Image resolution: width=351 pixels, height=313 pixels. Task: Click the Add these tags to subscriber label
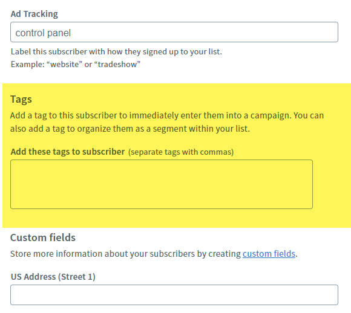(68, 152)
